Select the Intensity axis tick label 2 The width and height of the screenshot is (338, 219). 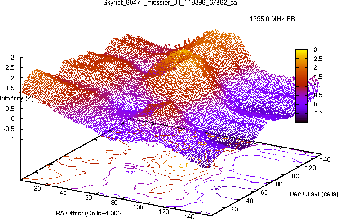13,78
